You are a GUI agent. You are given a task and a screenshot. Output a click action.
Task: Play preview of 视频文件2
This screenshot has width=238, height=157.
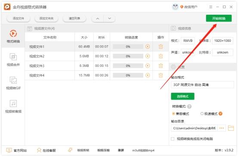coord(148,56)
